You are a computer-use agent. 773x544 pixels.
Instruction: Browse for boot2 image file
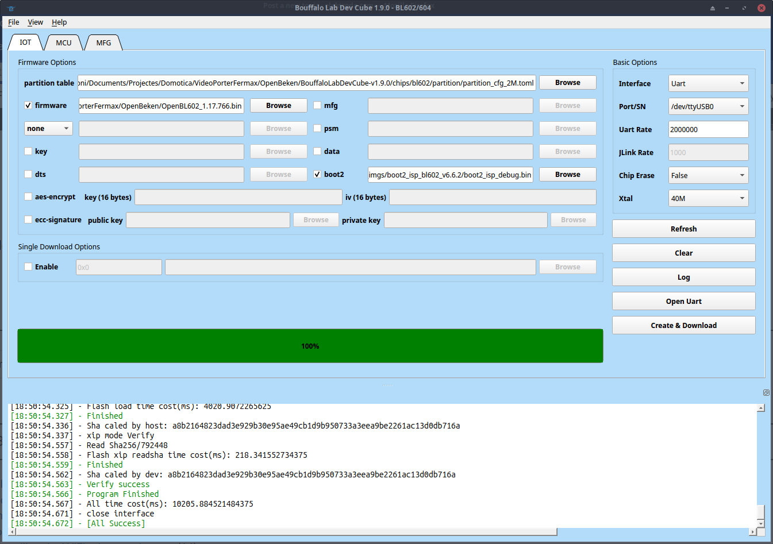[x=567, y=175]
